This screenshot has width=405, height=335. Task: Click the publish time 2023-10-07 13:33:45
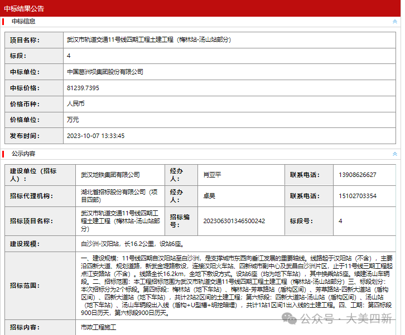tap(95, 136)
